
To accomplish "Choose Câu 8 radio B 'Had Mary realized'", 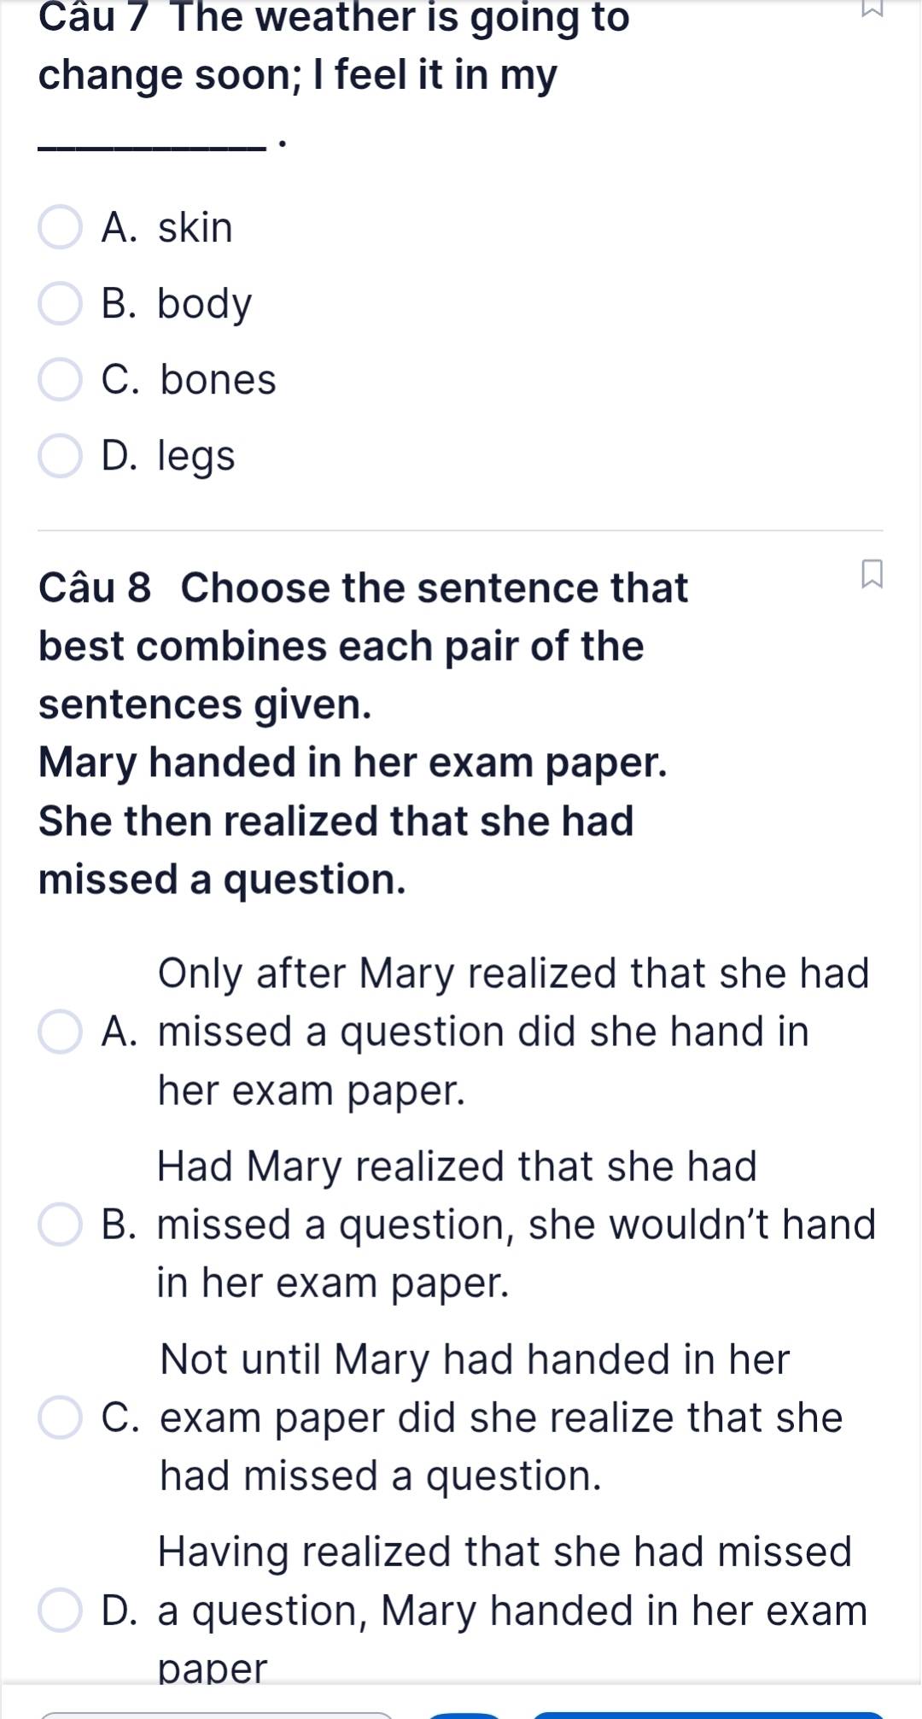I will [61, 1225].
